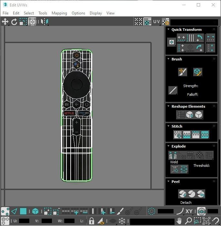Click Align Vertically icon in Quick Transform
Viewport: 221px width, 226px height.
click(181, 48)
